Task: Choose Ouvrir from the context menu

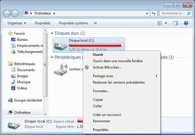Action: click(x=122, y=55)
